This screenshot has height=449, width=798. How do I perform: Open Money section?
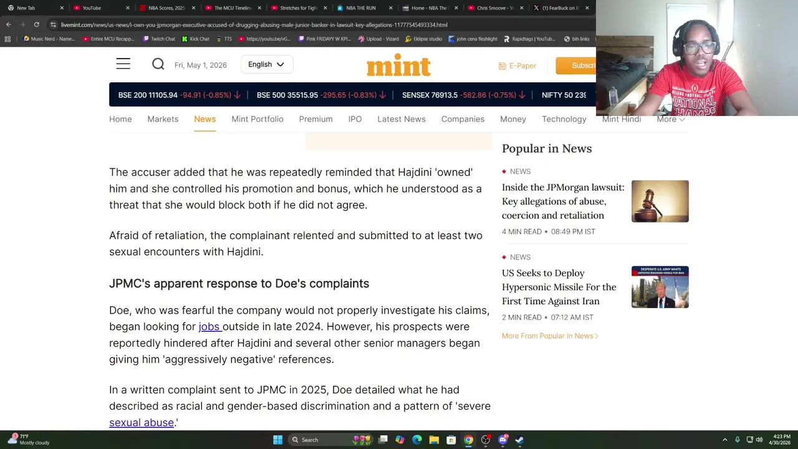[x=513, y=119]
